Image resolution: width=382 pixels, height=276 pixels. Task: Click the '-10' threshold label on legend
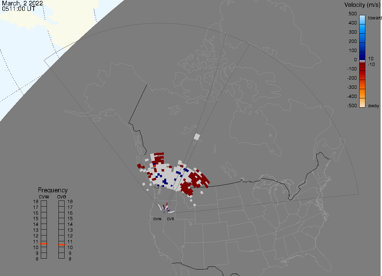click(x=371, y=64)
